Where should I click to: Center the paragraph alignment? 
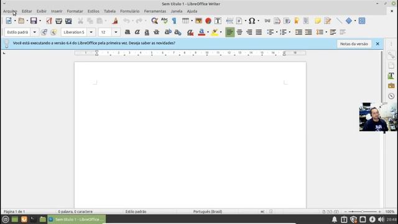click(x=239, y=32)
